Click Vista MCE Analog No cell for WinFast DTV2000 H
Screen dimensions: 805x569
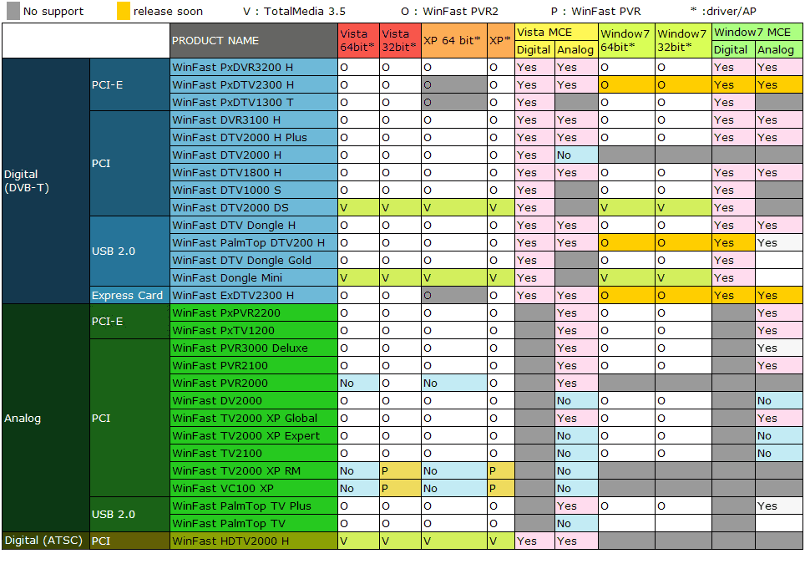pos(576,155)
